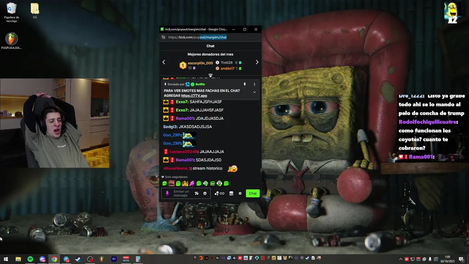Open Voicemeeter from taskbar
The width and height of the screenshot is (469, 264).
coord(126,259)
